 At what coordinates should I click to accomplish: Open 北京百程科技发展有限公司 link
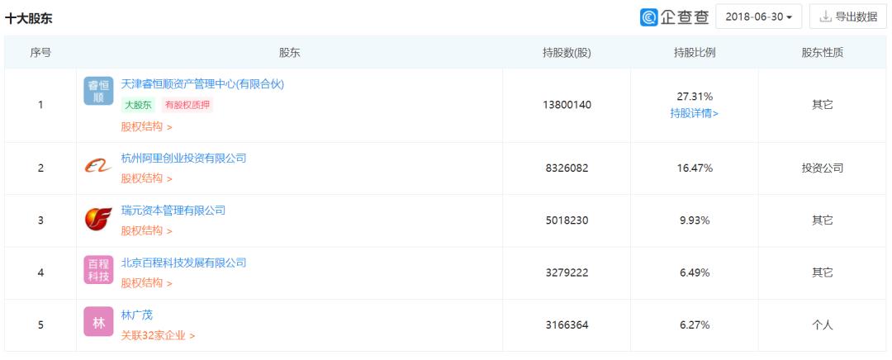(x=183, y=263)
